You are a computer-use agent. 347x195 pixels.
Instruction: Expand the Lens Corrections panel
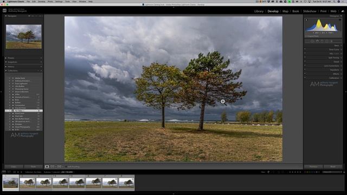341,66
